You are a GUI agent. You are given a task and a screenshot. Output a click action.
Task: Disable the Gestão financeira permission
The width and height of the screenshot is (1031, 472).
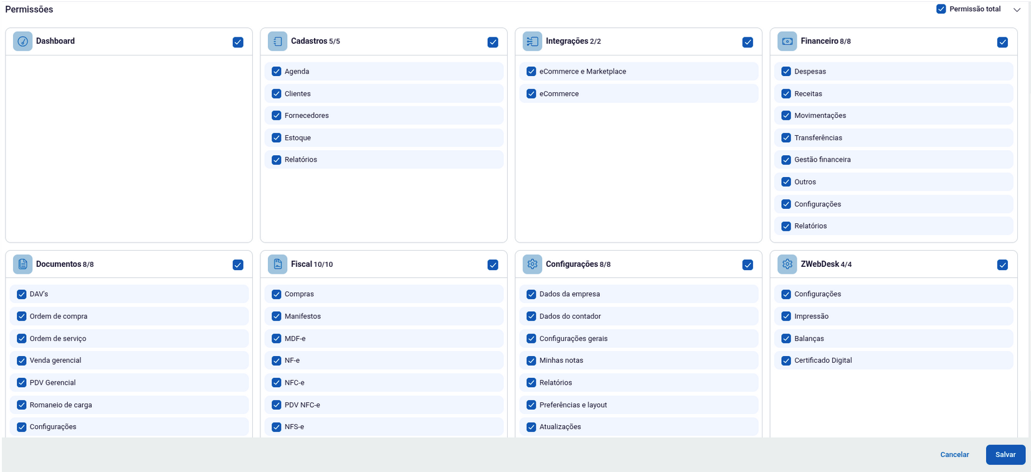(786, 160)
